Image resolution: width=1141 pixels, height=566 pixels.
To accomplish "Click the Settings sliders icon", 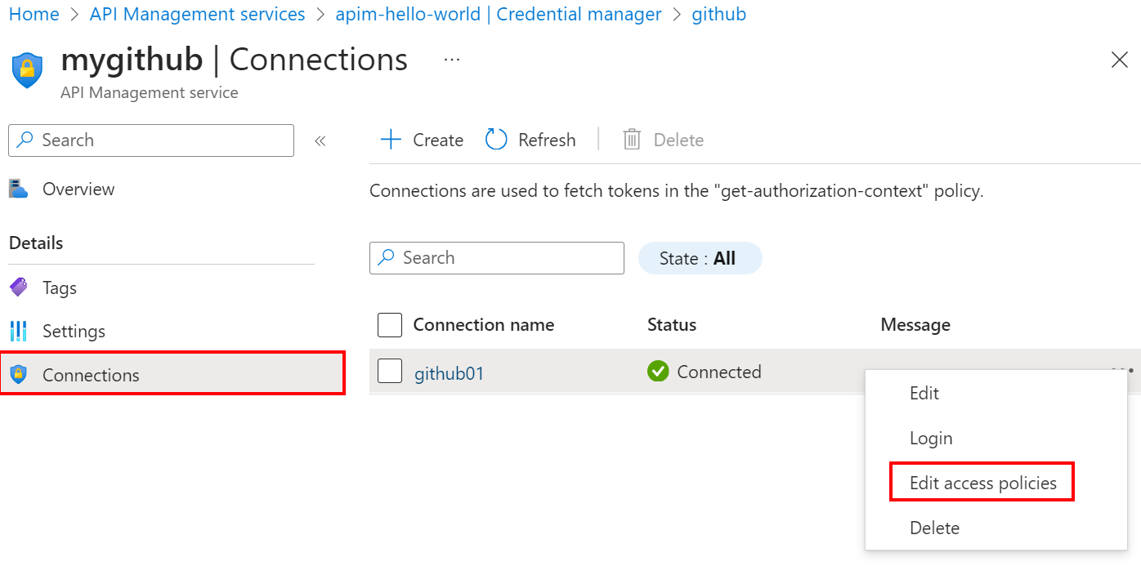I will pyautogui.click(x=20, y=331).
